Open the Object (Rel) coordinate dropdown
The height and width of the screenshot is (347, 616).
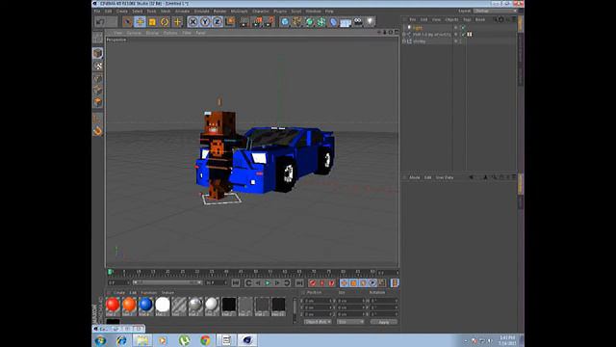(318, 322)
